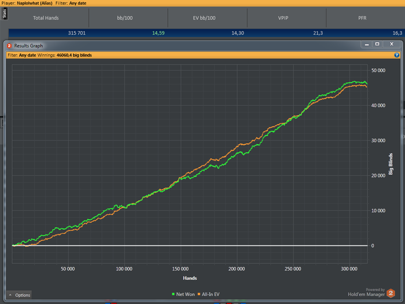Viewport: 405px width, 304px height.
Task: Click the player name Naplolwhat (Alias)
Action: pyautogui.click(x=35, y=3)
